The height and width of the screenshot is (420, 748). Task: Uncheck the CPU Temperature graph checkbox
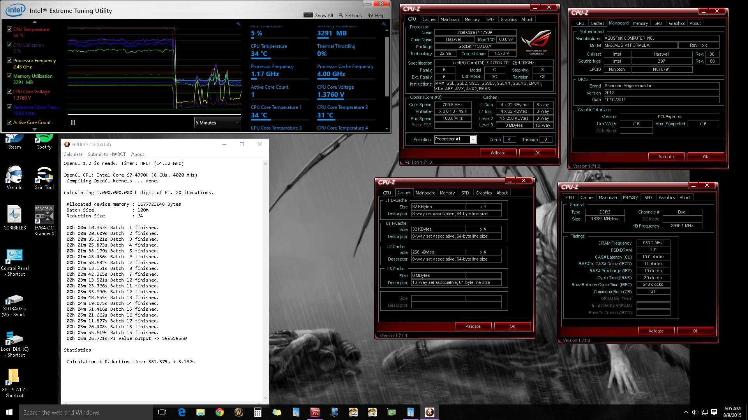9,29
